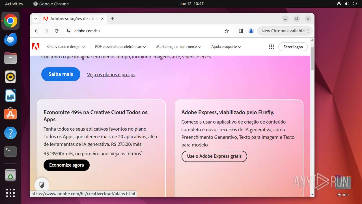Click Economize 49% na Creative Cloud heading
The width and height of the screenshot is (362, 204).
96,116
